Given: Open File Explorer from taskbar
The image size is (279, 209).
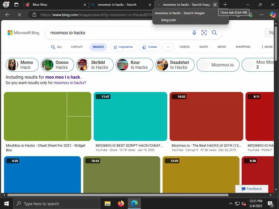Looking at the screenshot, I should coord(107,204).
